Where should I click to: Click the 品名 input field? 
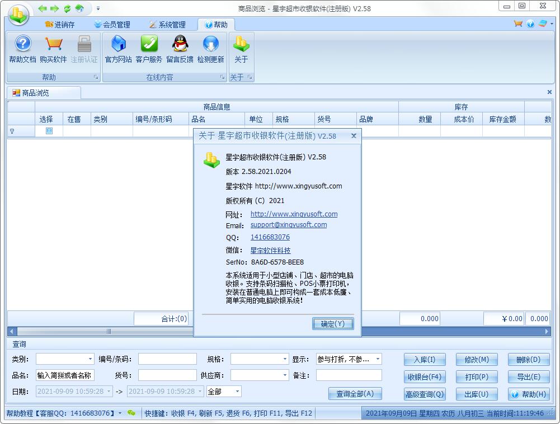pos(65,375)
